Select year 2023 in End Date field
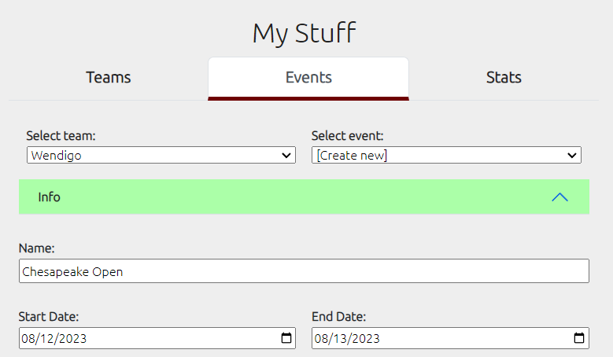The height and width of the screenshot is (357, 613). [367, 338]
